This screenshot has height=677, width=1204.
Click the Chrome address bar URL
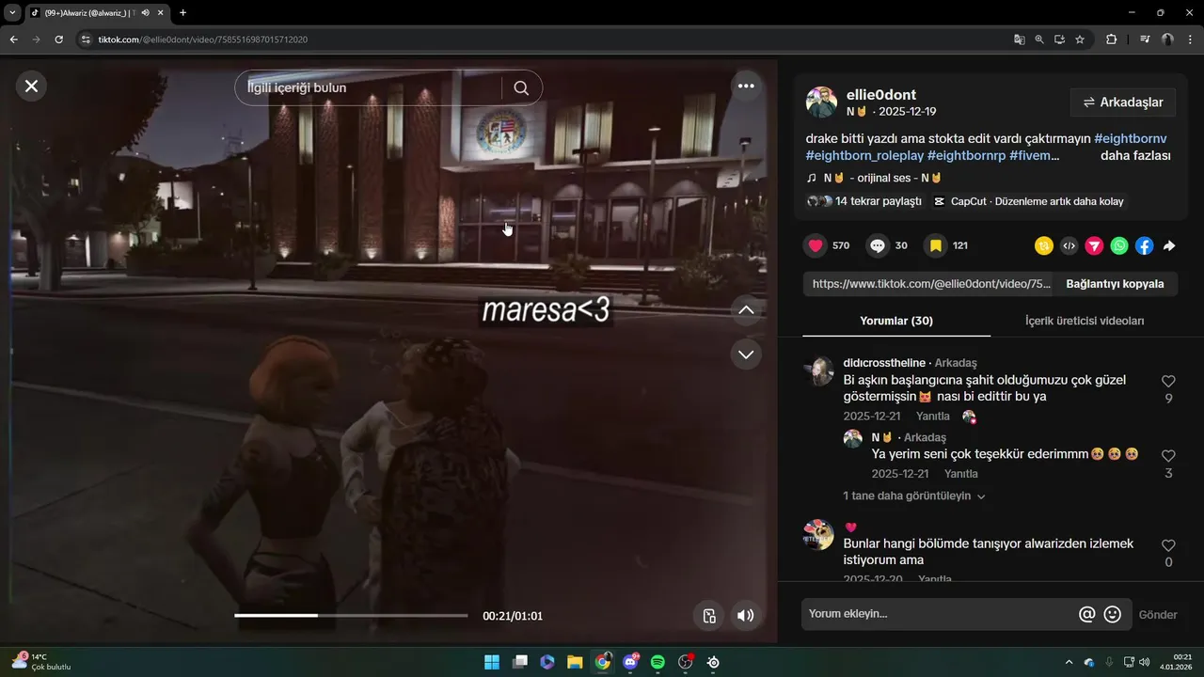[203, 39]
